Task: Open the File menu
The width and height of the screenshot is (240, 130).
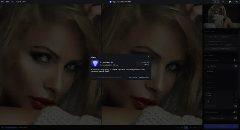Action: click(2, 2)
